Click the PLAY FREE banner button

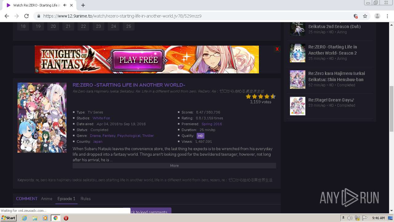pos(139,60)
